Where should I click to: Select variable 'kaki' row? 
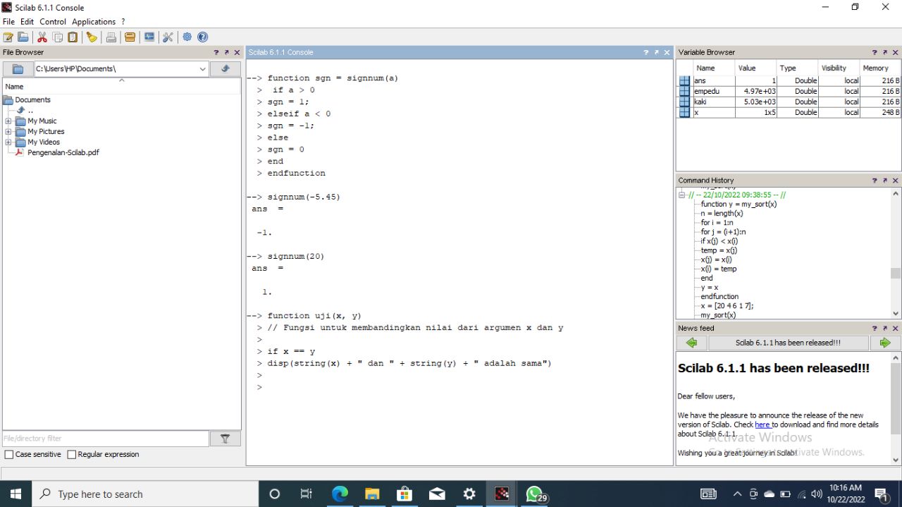pyautogui.click(x=789, y=102)
